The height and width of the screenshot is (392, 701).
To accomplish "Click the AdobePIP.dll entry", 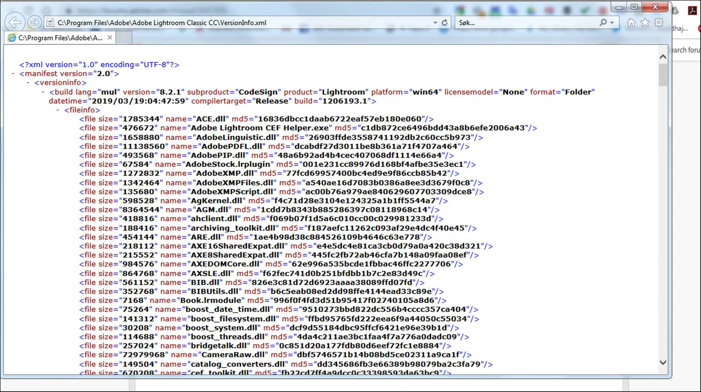I will 267,155.
